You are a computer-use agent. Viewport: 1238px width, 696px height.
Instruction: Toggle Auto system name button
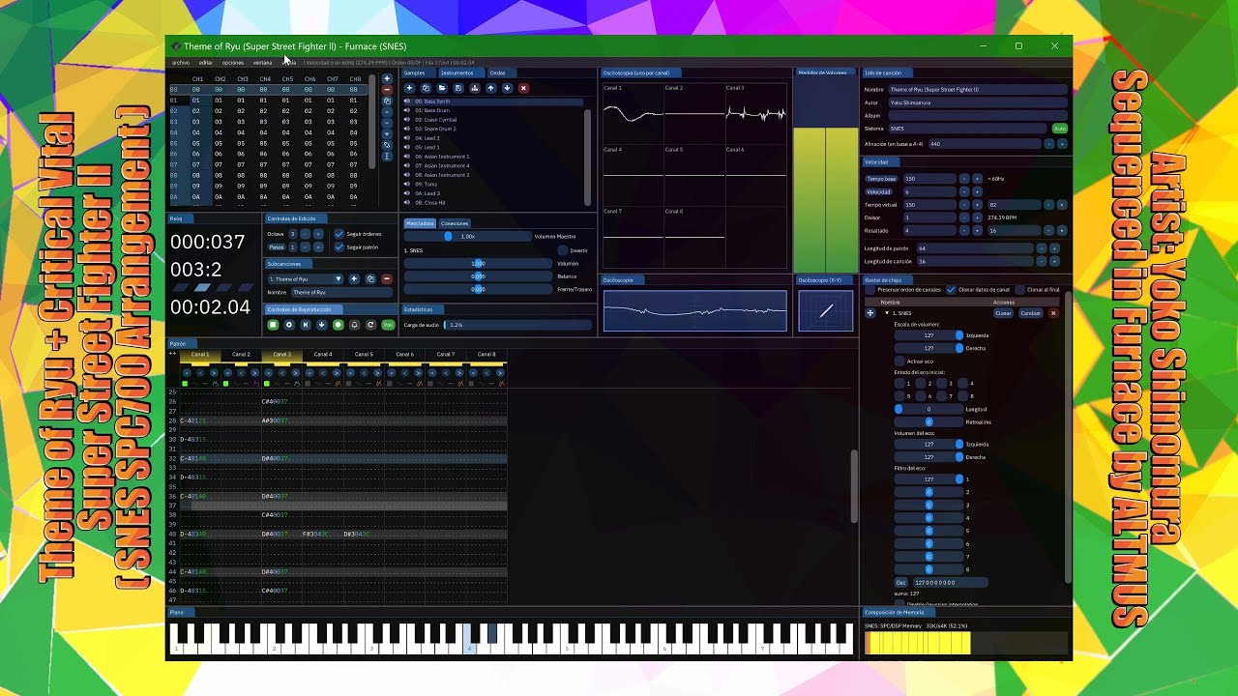[x=1060, y=129]
